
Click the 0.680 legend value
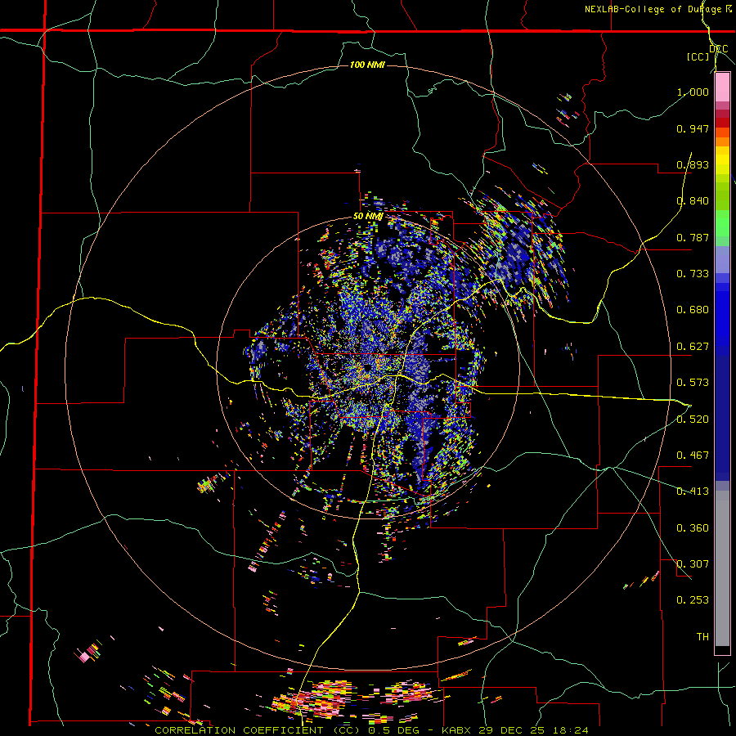(x=693, y=310)
